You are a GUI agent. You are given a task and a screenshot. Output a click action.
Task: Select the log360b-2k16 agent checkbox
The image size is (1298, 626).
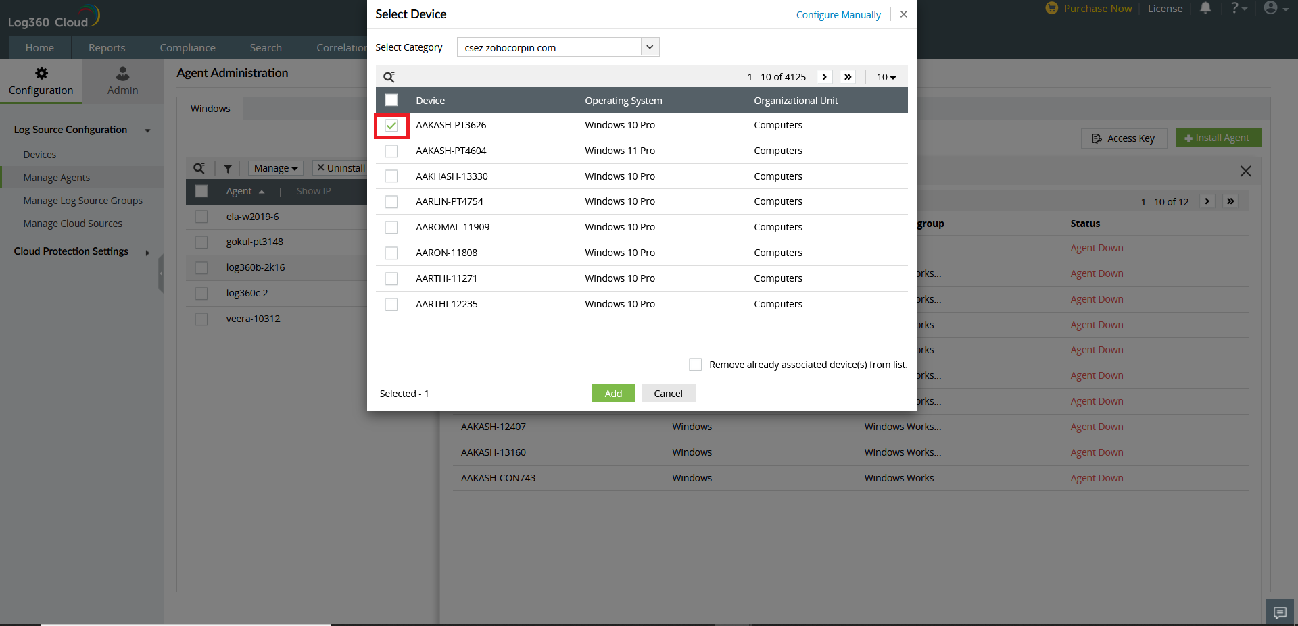tap(201, 268)
